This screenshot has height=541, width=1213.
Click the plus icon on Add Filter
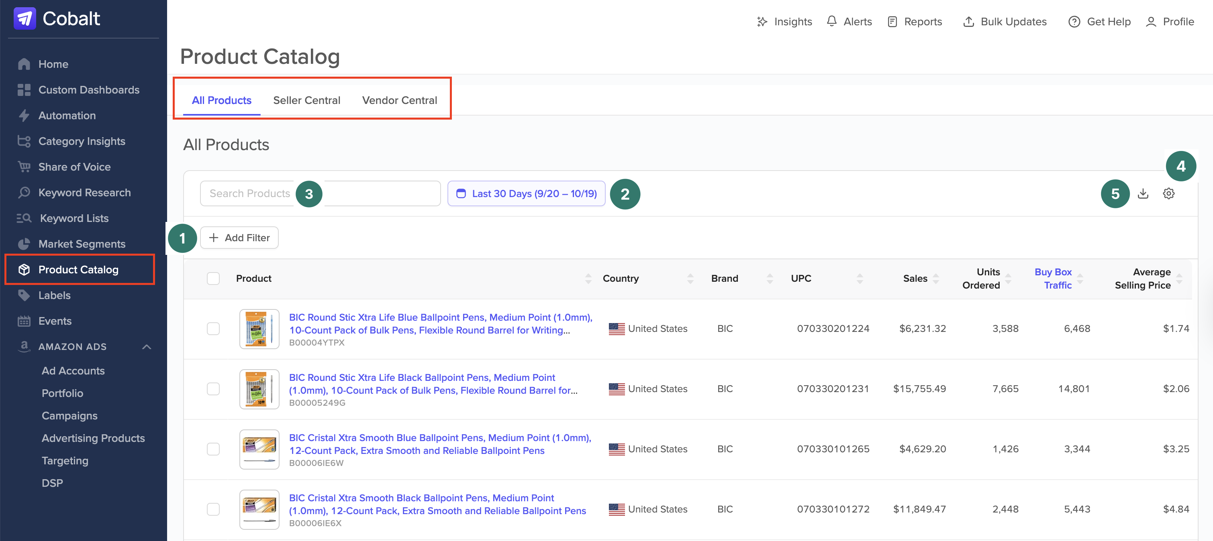click(x=214, y=238)
